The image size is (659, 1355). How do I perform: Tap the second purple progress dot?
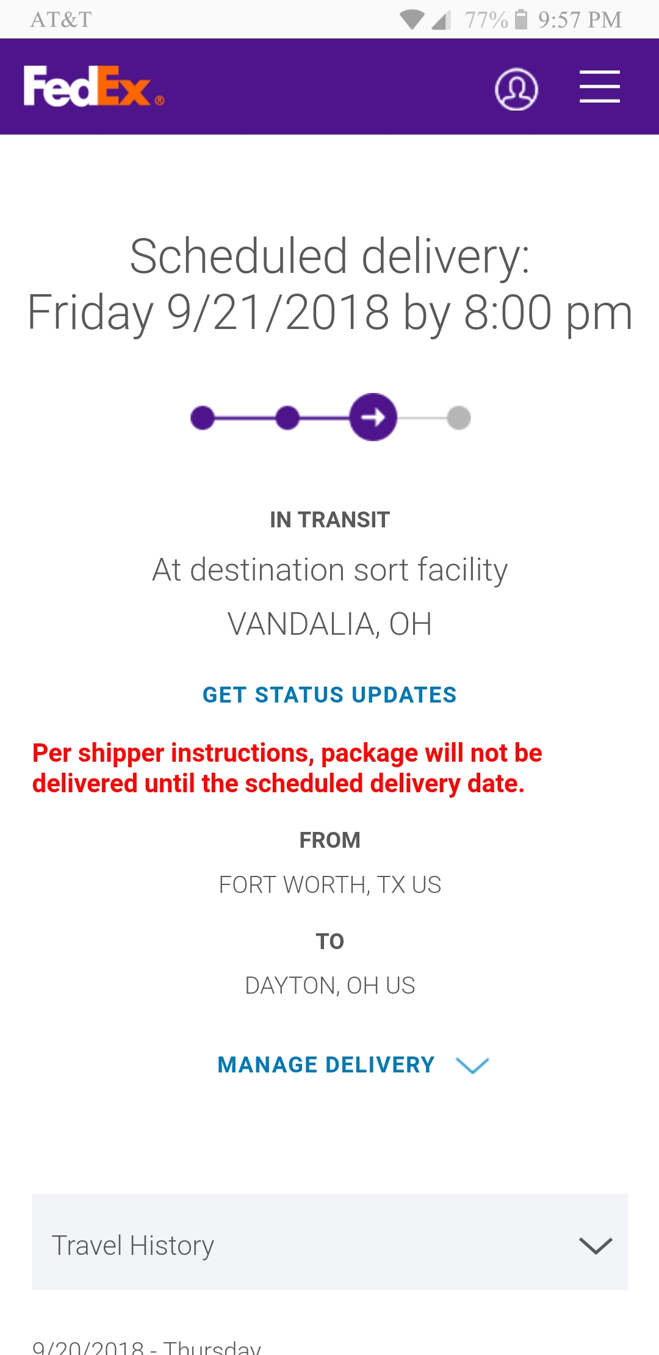(x=287, y=418)
